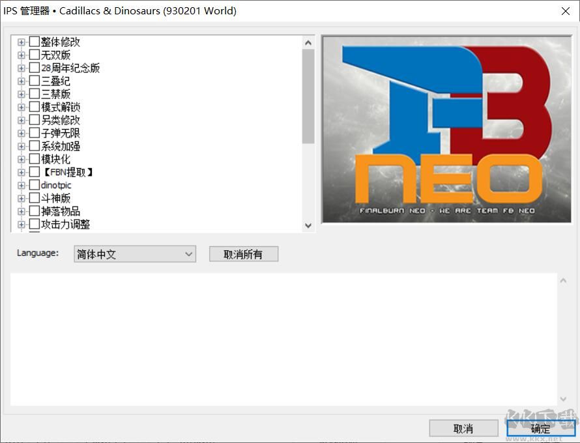The height and width of the screenshot is (443, 580).
Task: Click the description box scroll up arrow
Action: point(563,281)
